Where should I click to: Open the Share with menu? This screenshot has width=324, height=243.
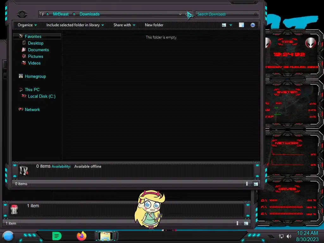[124, 25]
